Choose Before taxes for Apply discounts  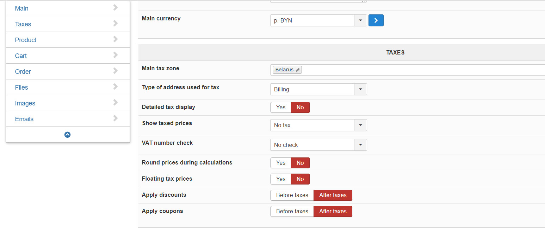(292, 195)
